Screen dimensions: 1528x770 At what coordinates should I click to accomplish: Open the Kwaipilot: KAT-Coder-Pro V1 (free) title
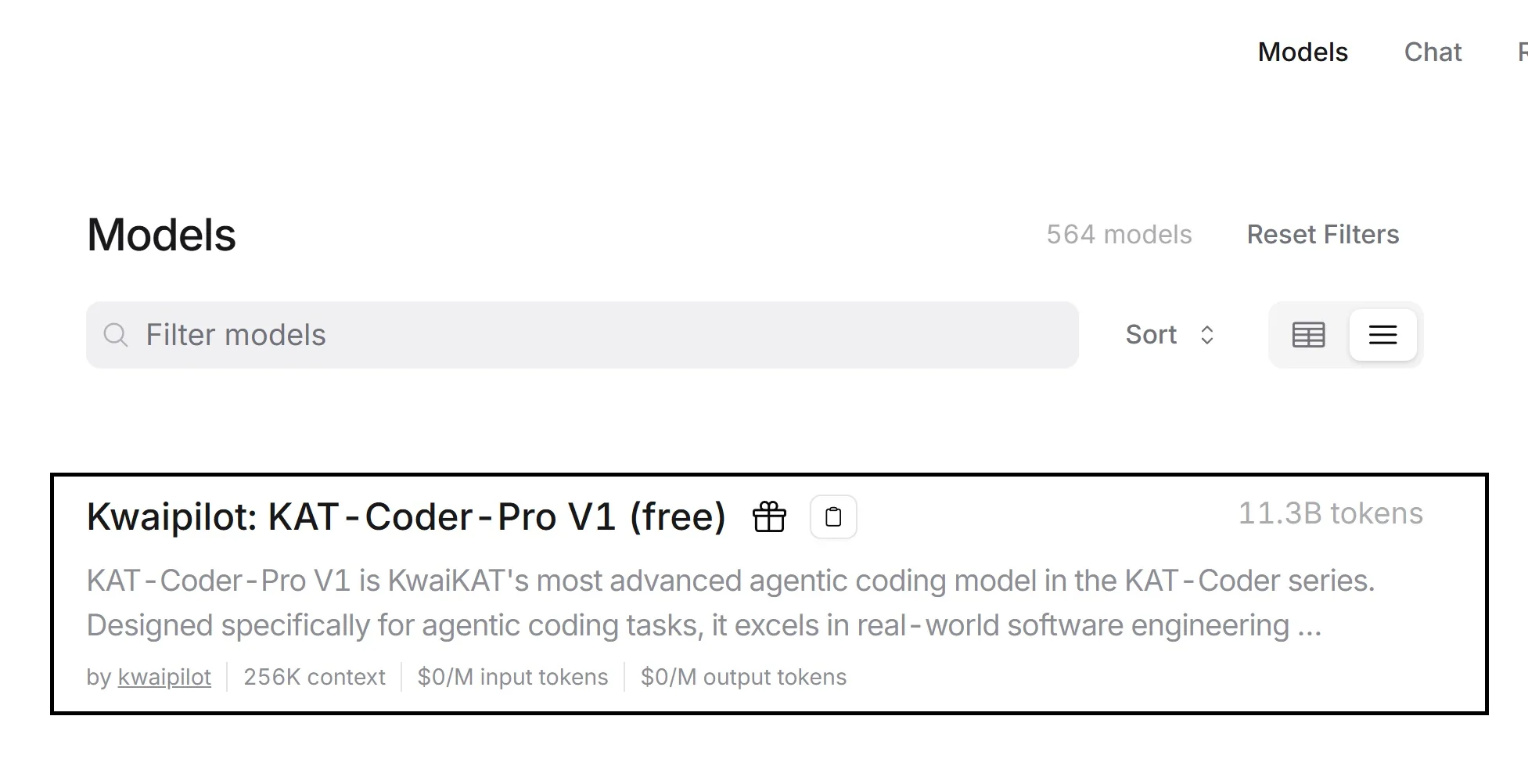pos(406,517)
